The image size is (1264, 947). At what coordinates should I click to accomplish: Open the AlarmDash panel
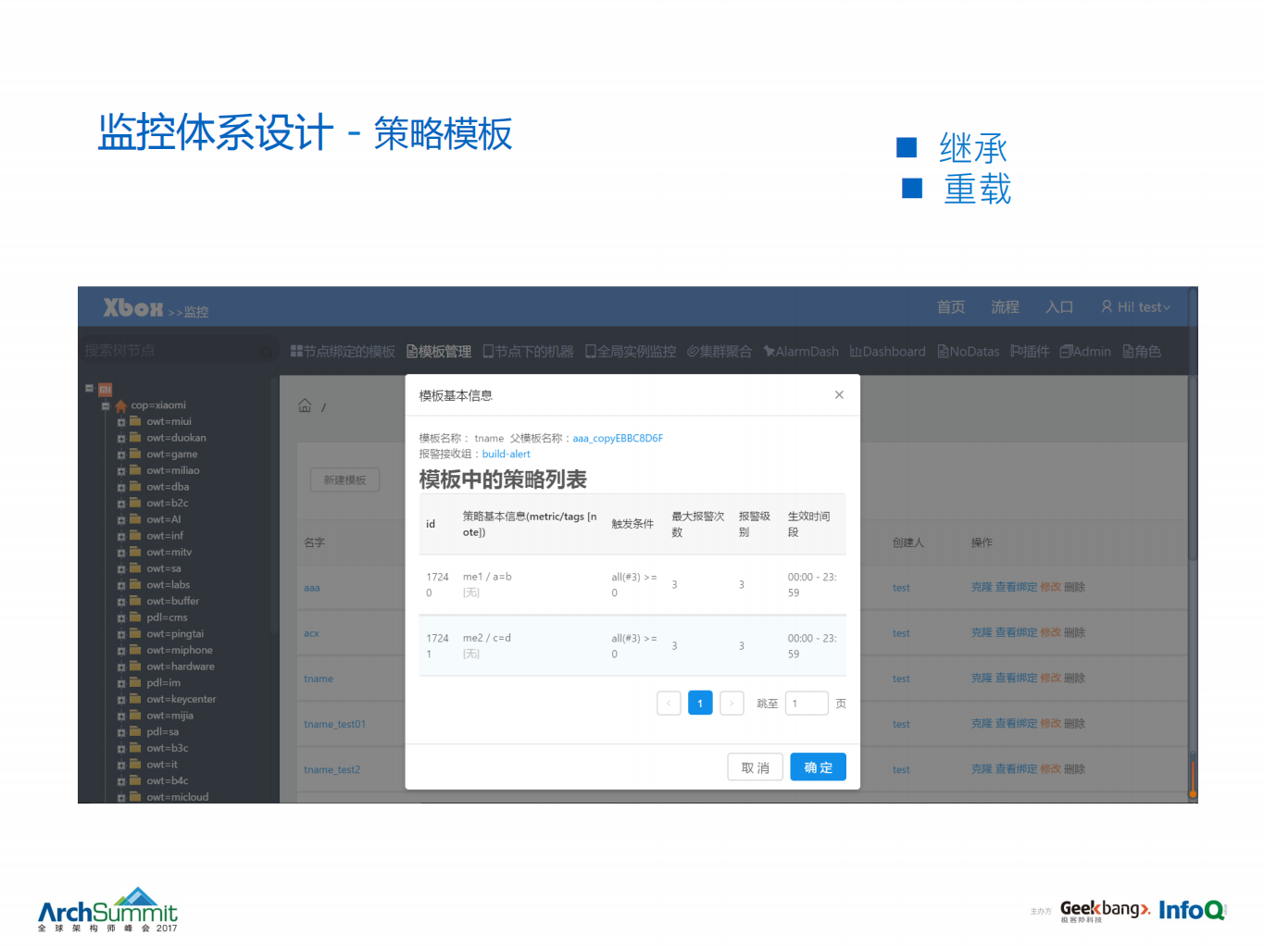pos(800,351)
